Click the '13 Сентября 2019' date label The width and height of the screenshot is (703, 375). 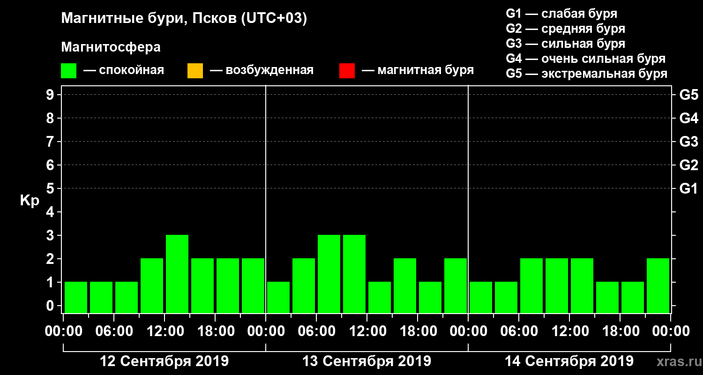(367, 361)
